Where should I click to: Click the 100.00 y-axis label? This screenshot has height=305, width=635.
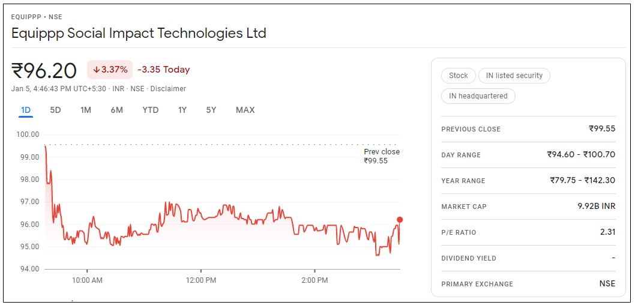(x=27, y=134)
